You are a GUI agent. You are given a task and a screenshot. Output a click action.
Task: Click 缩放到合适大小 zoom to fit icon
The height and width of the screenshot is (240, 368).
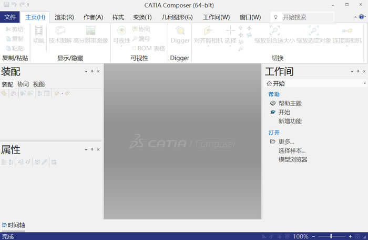point(274,31)
